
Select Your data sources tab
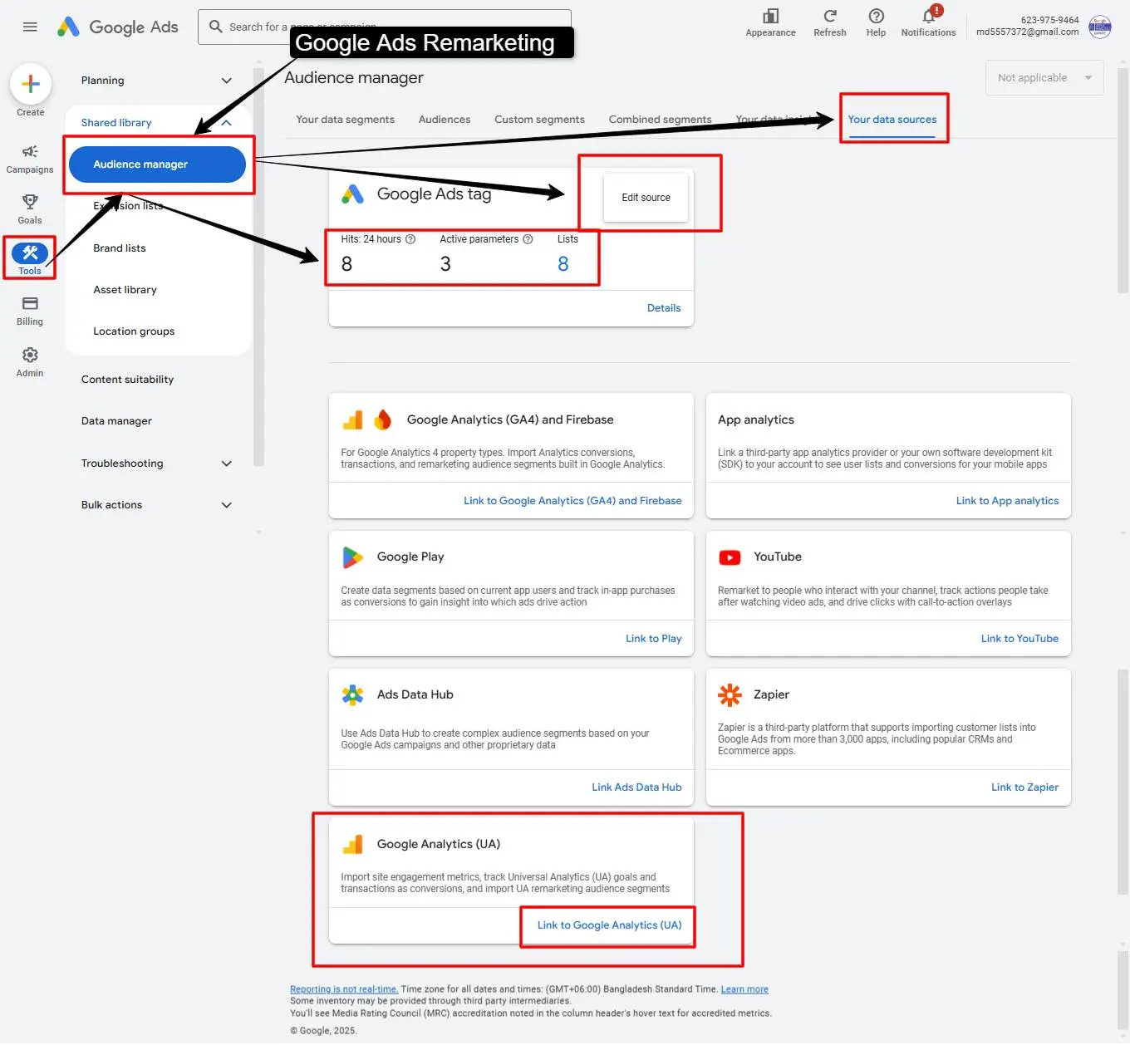pos(892,120)
